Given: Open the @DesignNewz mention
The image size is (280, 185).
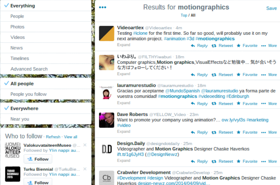Looking at the screenshot, I should (162, 154).
